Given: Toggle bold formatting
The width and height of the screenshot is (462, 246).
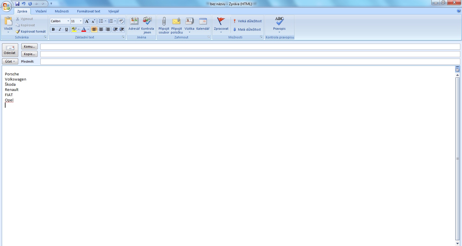Looking at the screenshot, I should (53, 29).
